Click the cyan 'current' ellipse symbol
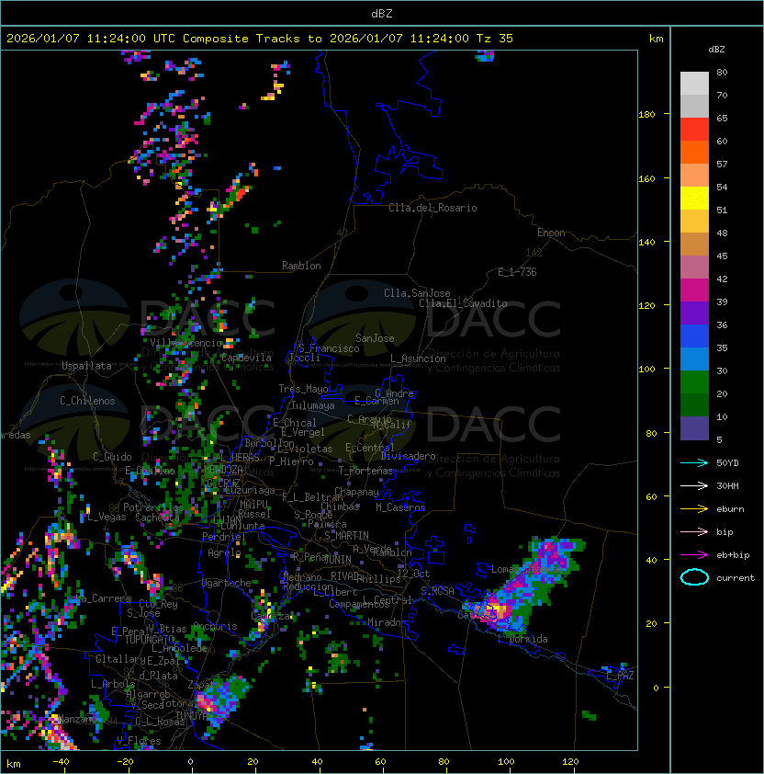The height and width of the screenshot is (774, 764). click(x=694, y=577)
